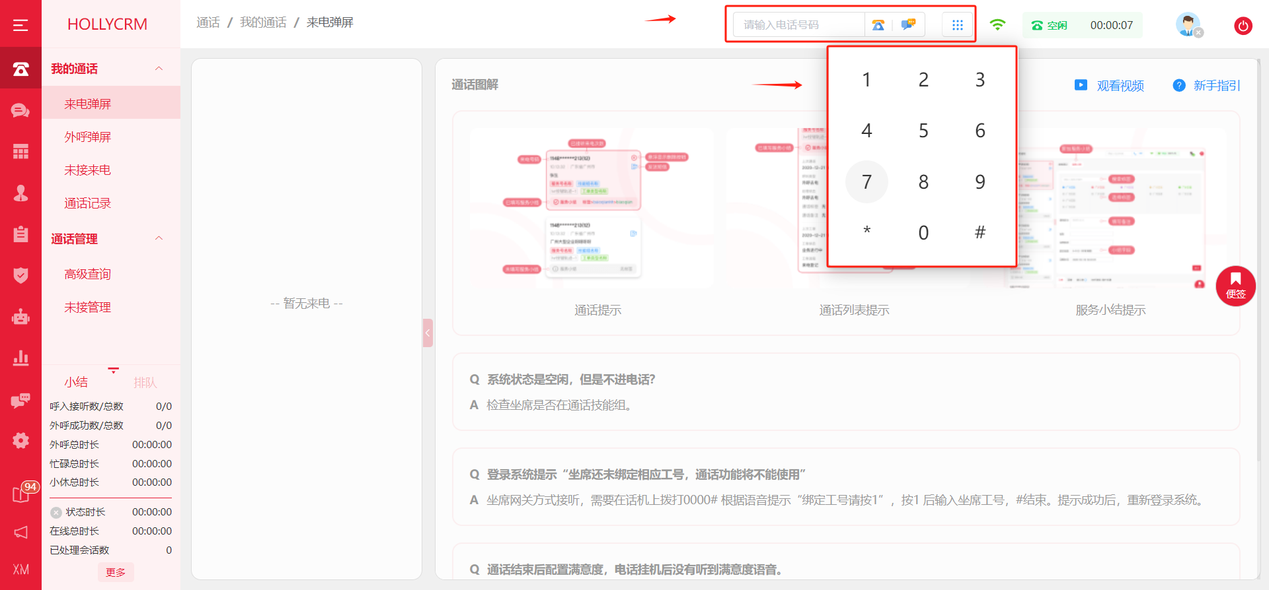Click the phone number input field
1269x590 pixels.
point(799,25)
